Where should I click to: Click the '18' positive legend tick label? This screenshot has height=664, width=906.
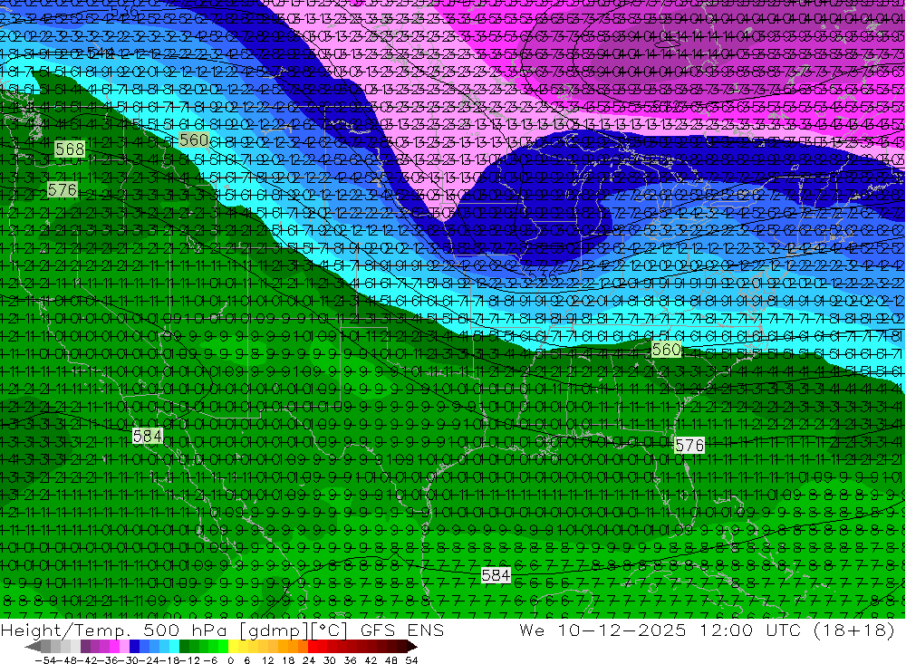click(288, 660)
